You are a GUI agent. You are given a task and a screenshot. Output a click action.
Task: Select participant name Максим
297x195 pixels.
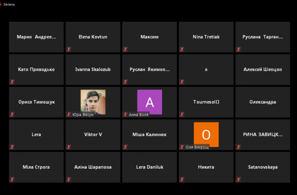pos(149,37)
